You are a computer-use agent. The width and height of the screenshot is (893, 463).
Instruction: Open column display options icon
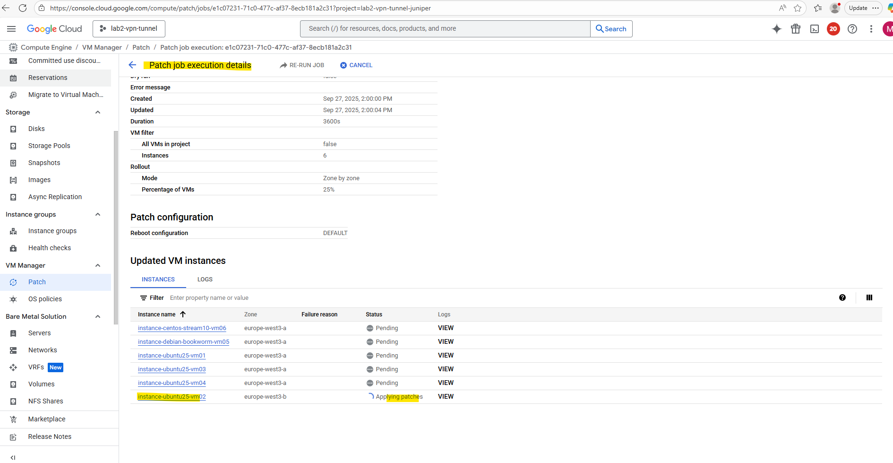(869, 297)
